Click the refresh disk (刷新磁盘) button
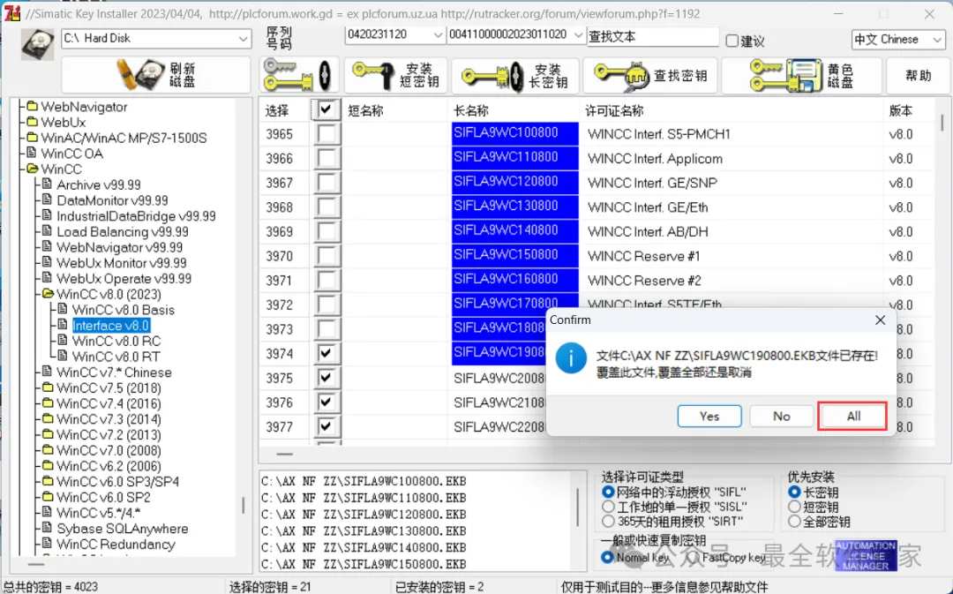Viewport: 953px width, 594px height. pyautogui.click(x=155, y=75)
